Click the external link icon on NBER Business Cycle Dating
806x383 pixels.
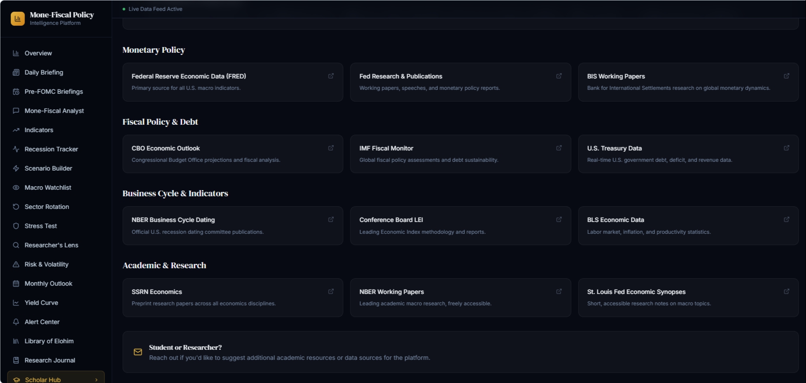[x=331, y=219]
